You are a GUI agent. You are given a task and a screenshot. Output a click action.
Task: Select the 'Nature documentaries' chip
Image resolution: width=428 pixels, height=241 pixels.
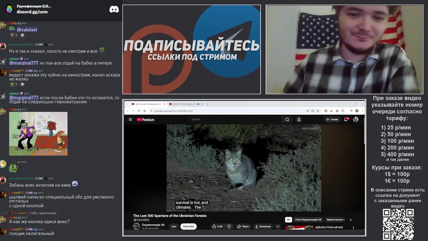336,220
